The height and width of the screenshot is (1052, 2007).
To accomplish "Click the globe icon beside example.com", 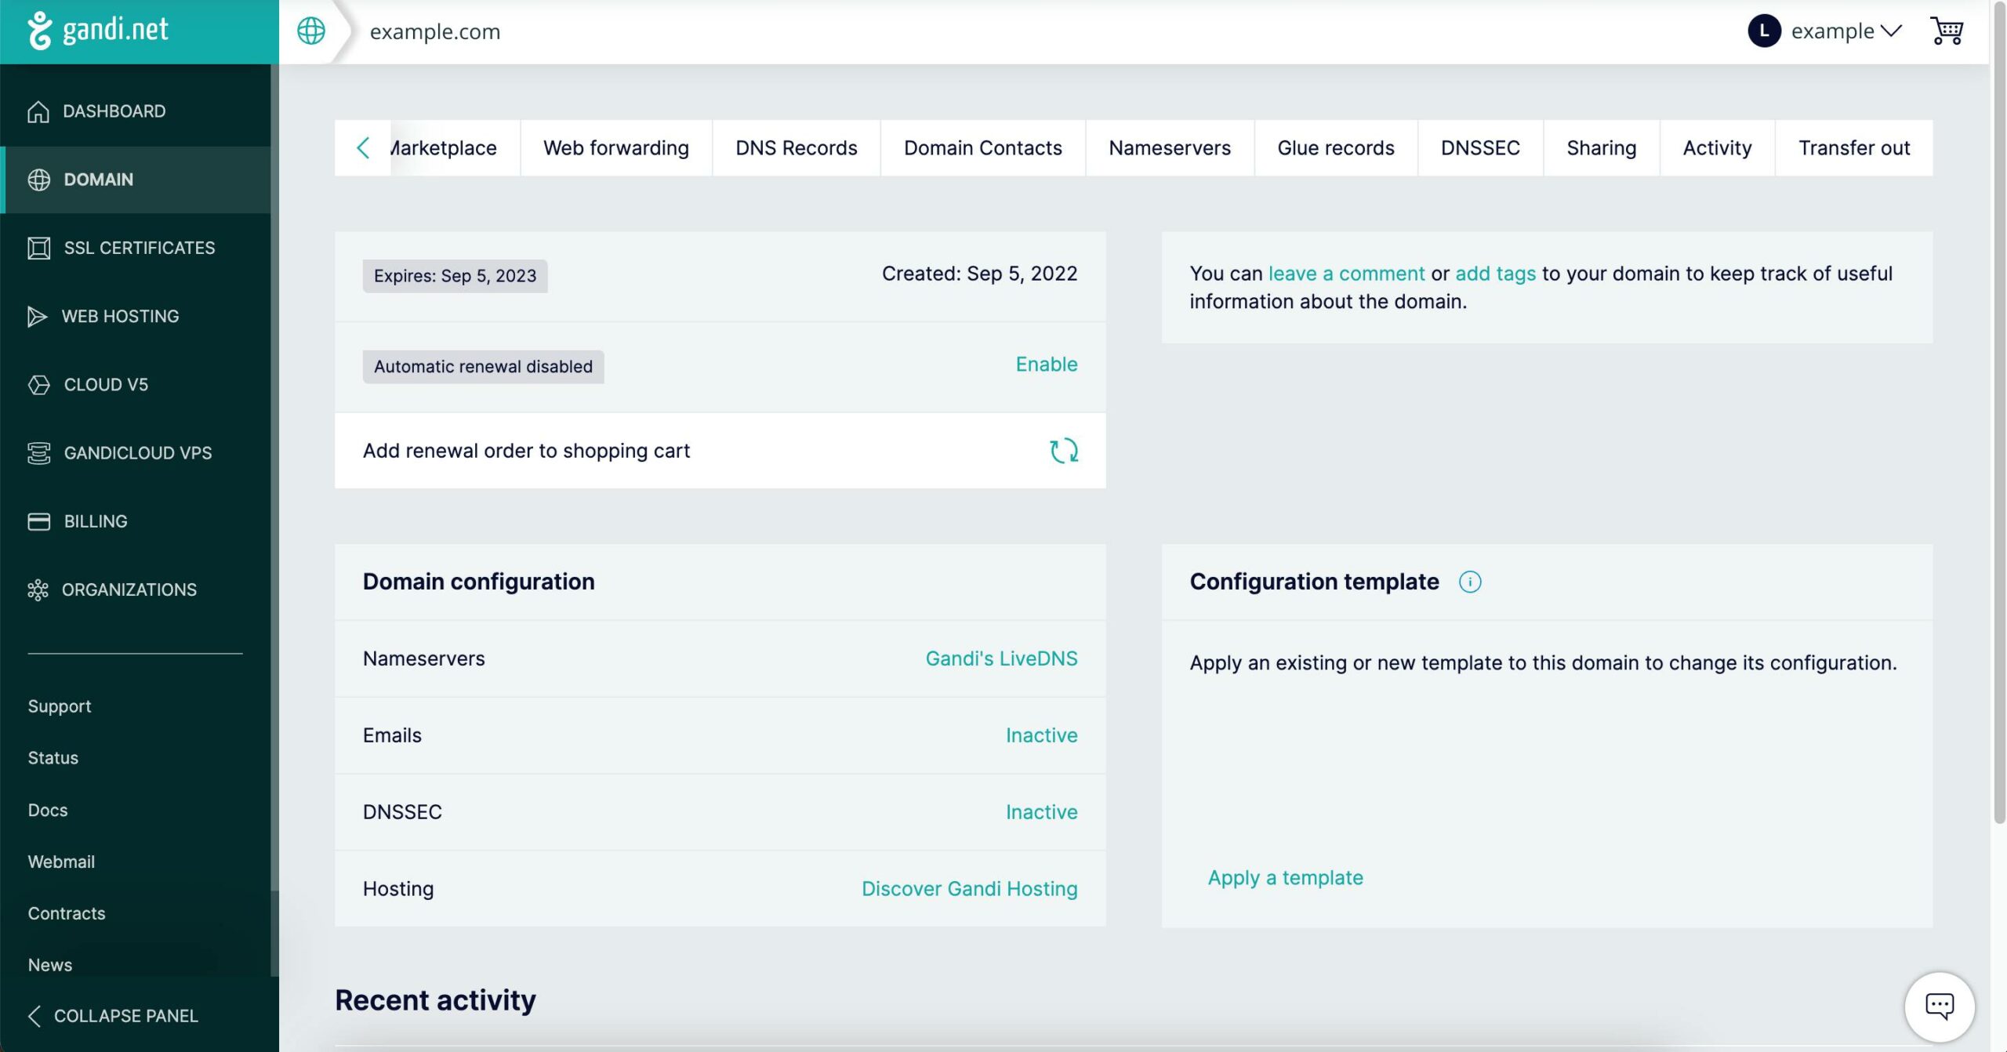I will coord(310,31).
